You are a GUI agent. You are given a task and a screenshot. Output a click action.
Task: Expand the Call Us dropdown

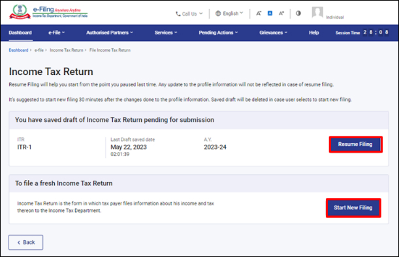[x=189, y=14]
